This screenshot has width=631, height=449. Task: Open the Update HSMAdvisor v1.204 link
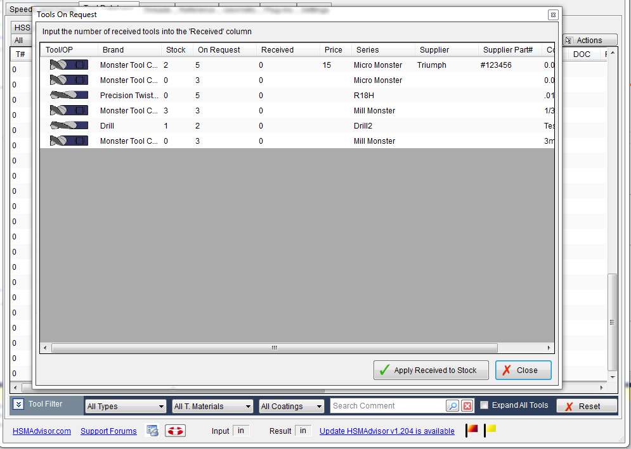click(387, 431)
